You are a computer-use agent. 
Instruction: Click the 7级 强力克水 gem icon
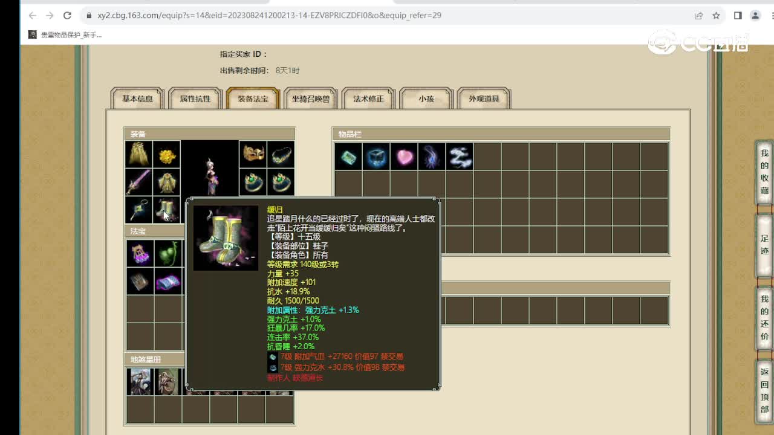tap(273, 367)
